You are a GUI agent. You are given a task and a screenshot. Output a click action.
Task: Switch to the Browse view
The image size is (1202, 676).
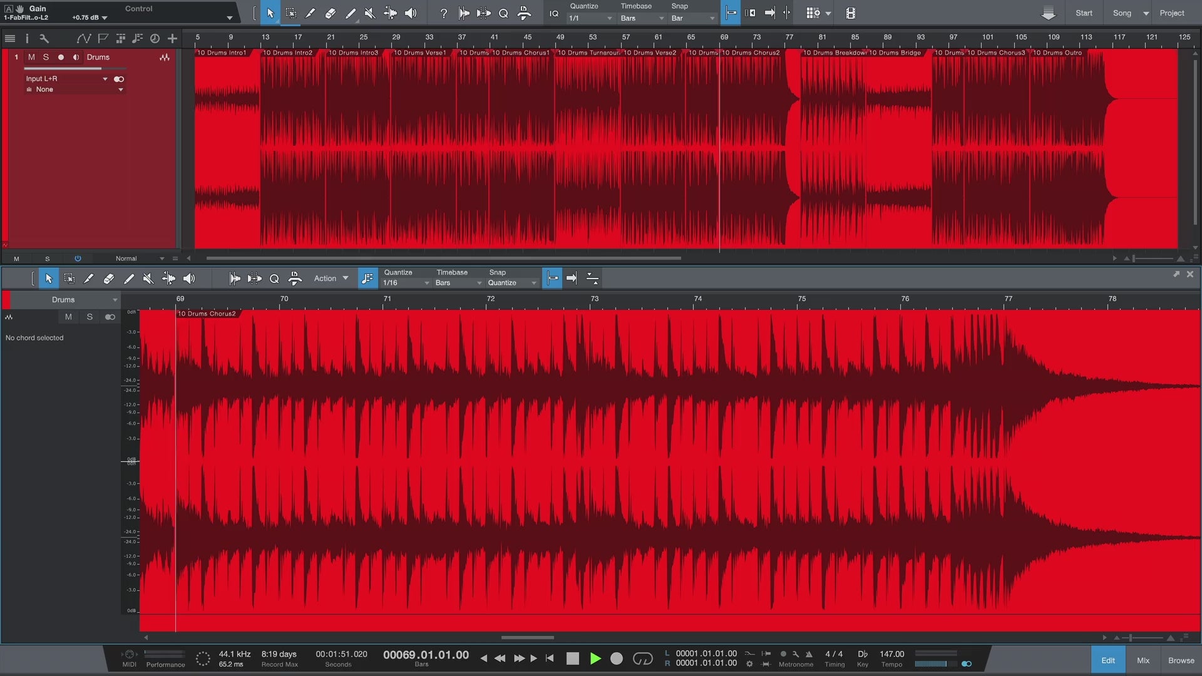[1181, 660]
